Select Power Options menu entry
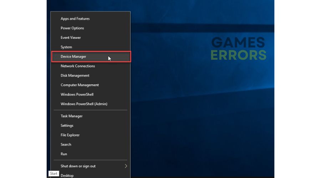 pos(72,28)
